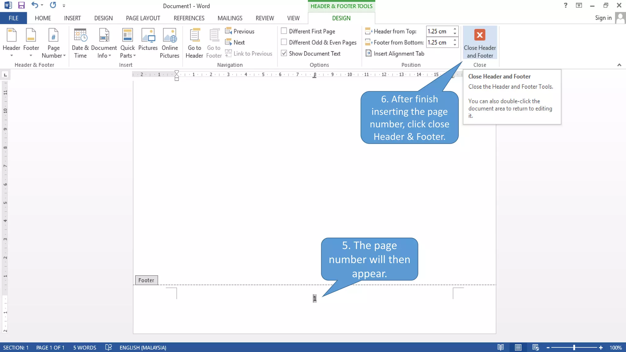The height and width of the screenshot is (352, 626).
Task: Switch to Read Mode view
Action: tap(500, 347)
